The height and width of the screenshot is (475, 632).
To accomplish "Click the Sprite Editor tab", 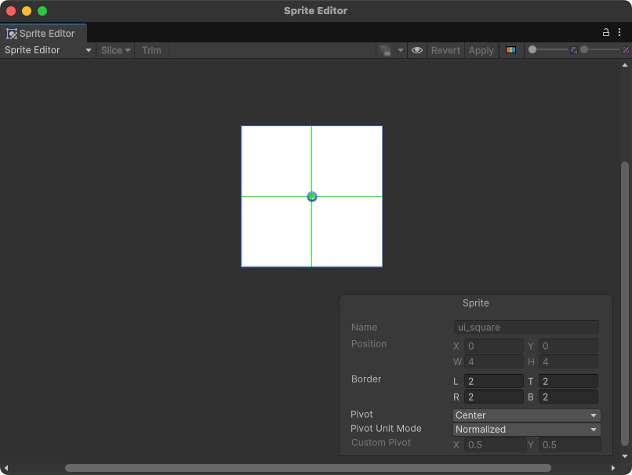I will 43,34.
